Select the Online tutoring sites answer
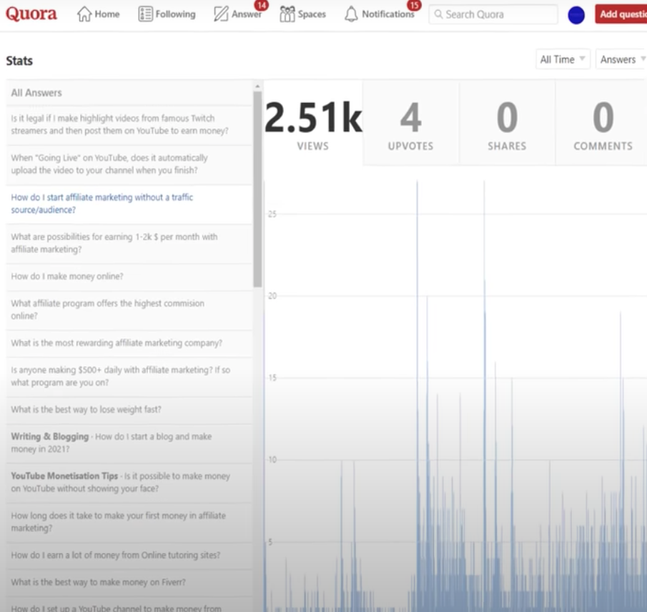 (129, 556)
